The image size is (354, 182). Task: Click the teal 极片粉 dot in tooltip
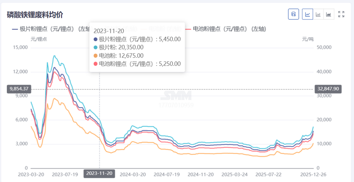pyautogui.click(x=96, y=47)
